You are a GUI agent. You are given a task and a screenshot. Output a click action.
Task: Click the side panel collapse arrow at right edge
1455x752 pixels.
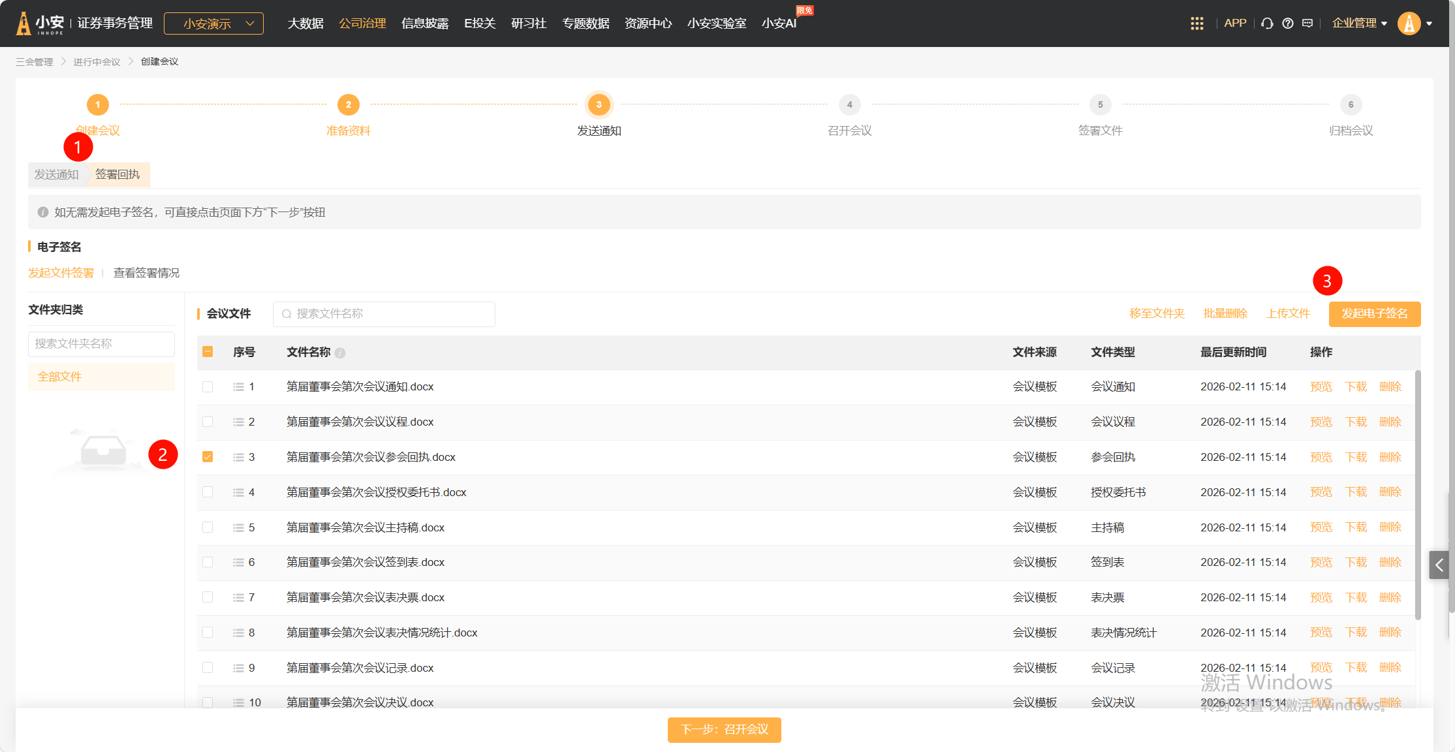pyautogui.click(x=1439, y=565)
